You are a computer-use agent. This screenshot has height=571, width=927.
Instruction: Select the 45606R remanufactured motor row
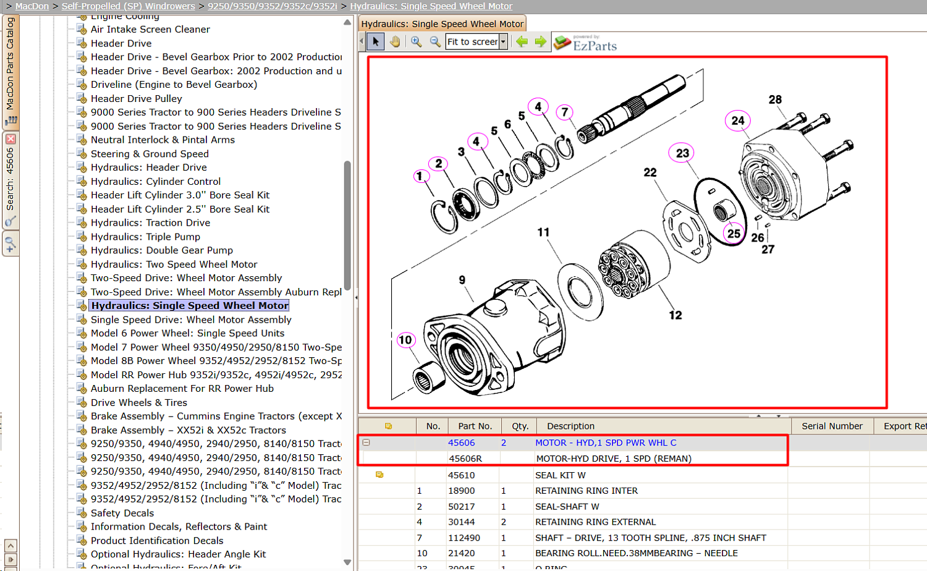573,459
